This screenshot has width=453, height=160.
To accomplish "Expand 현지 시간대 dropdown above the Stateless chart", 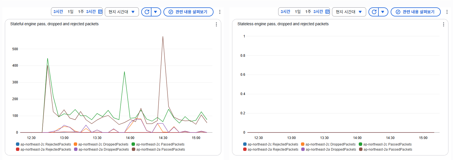I will click(x=349, y=12).
